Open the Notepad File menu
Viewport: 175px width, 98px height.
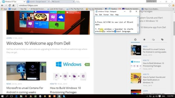[x=96, y=15]
